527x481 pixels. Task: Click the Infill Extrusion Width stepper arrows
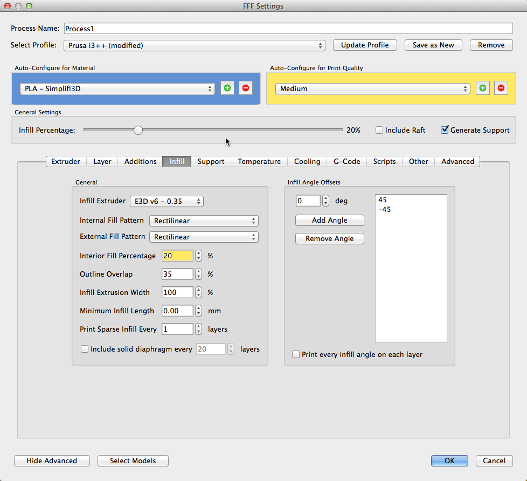[x=199, y=292]
